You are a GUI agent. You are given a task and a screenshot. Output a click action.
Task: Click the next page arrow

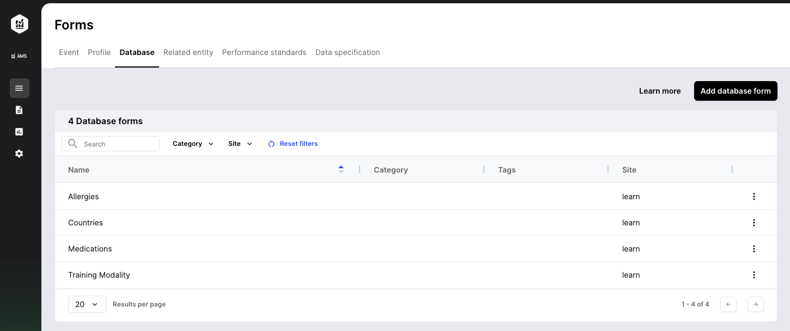pos(755,304)
